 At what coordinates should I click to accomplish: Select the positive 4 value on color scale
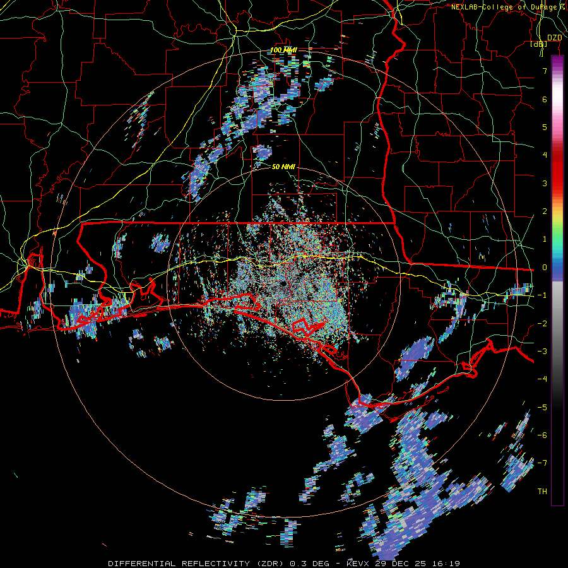click(x=545, y=155)
